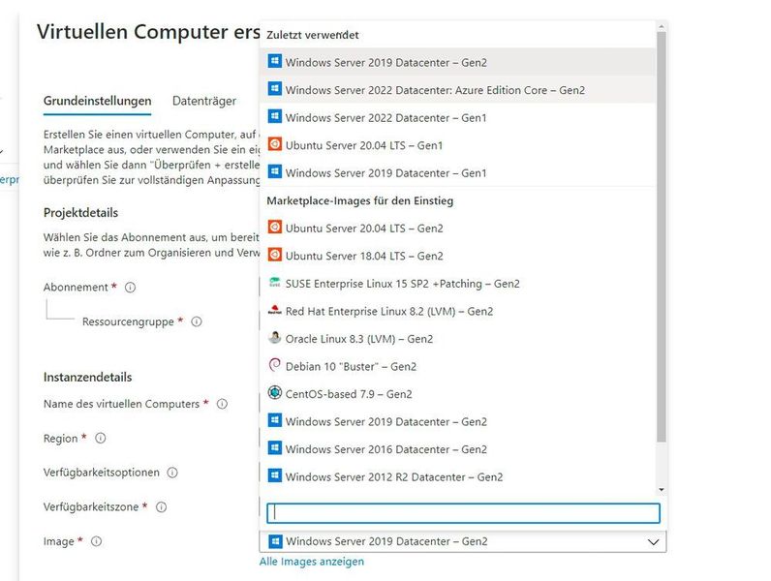Viewport: 771px width, 581px height.
Task: Collapse the Image dropdown via its chevron
Action: (653, 541)
